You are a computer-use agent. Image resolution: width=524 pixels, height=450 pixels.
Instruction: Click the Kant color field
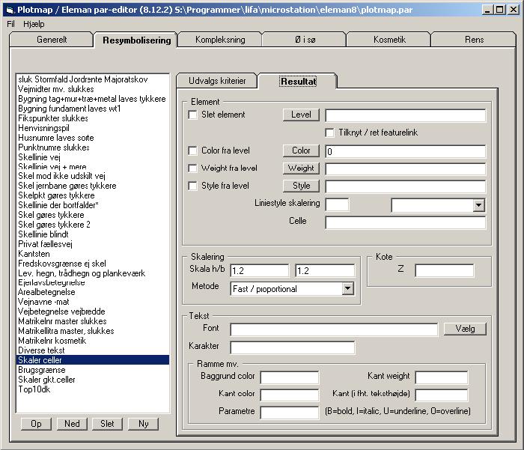click(x=290, y=395)
